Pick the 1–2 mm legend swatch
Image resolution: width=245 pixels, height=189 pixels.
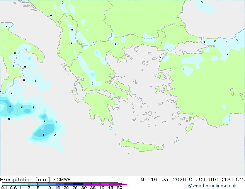(24, 184)
